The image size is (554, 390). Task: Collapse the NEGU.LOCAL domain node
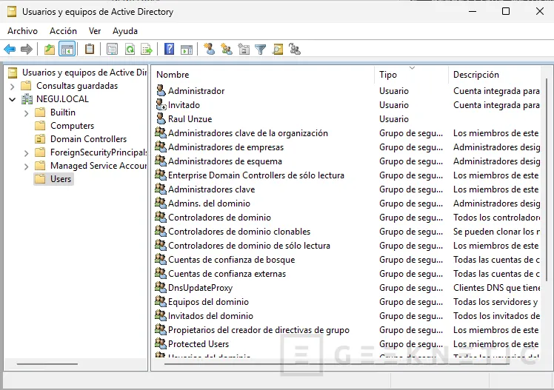[13, 99]
